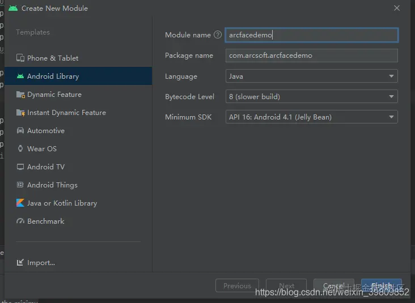
Task: Click the Previous button
Action: click(x=237, y=285)
